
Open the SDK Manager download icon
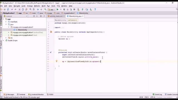pos(91,9)
